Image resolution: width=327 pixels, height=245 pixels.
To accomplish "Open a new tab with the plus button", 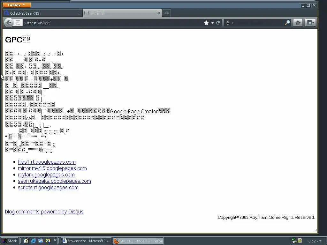I will coord(166,13).
